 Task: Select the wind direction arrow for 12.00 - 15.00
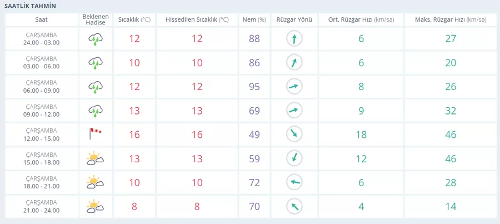click(294, 135)
